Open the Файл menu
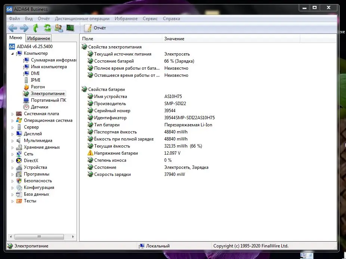346x259 pixels. pos(15,19)
